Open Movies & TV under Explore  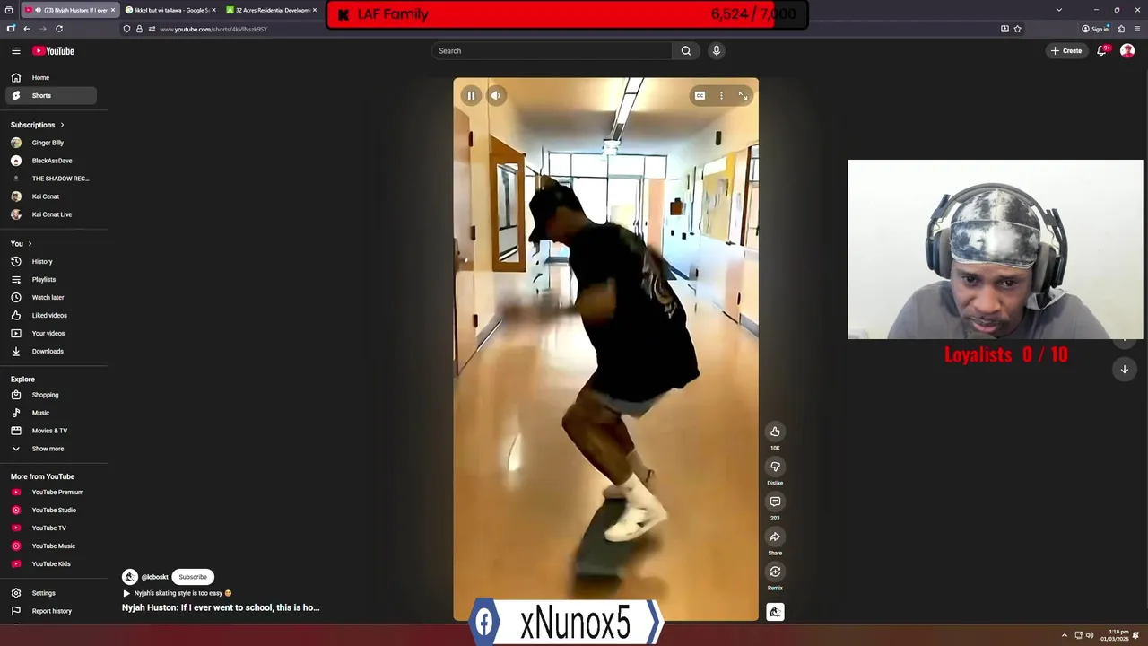pos(51,431)
